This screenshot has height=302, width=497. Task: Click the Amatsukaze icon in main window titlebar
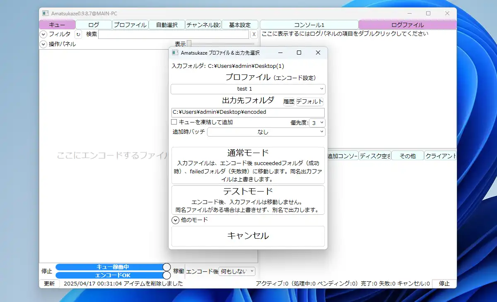pos(45,14)
